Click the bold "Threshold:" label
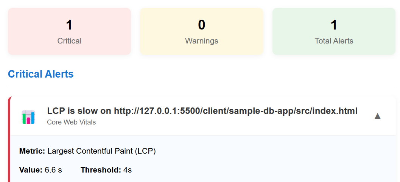This screenshot has width=400, height=182. (101, 170)
